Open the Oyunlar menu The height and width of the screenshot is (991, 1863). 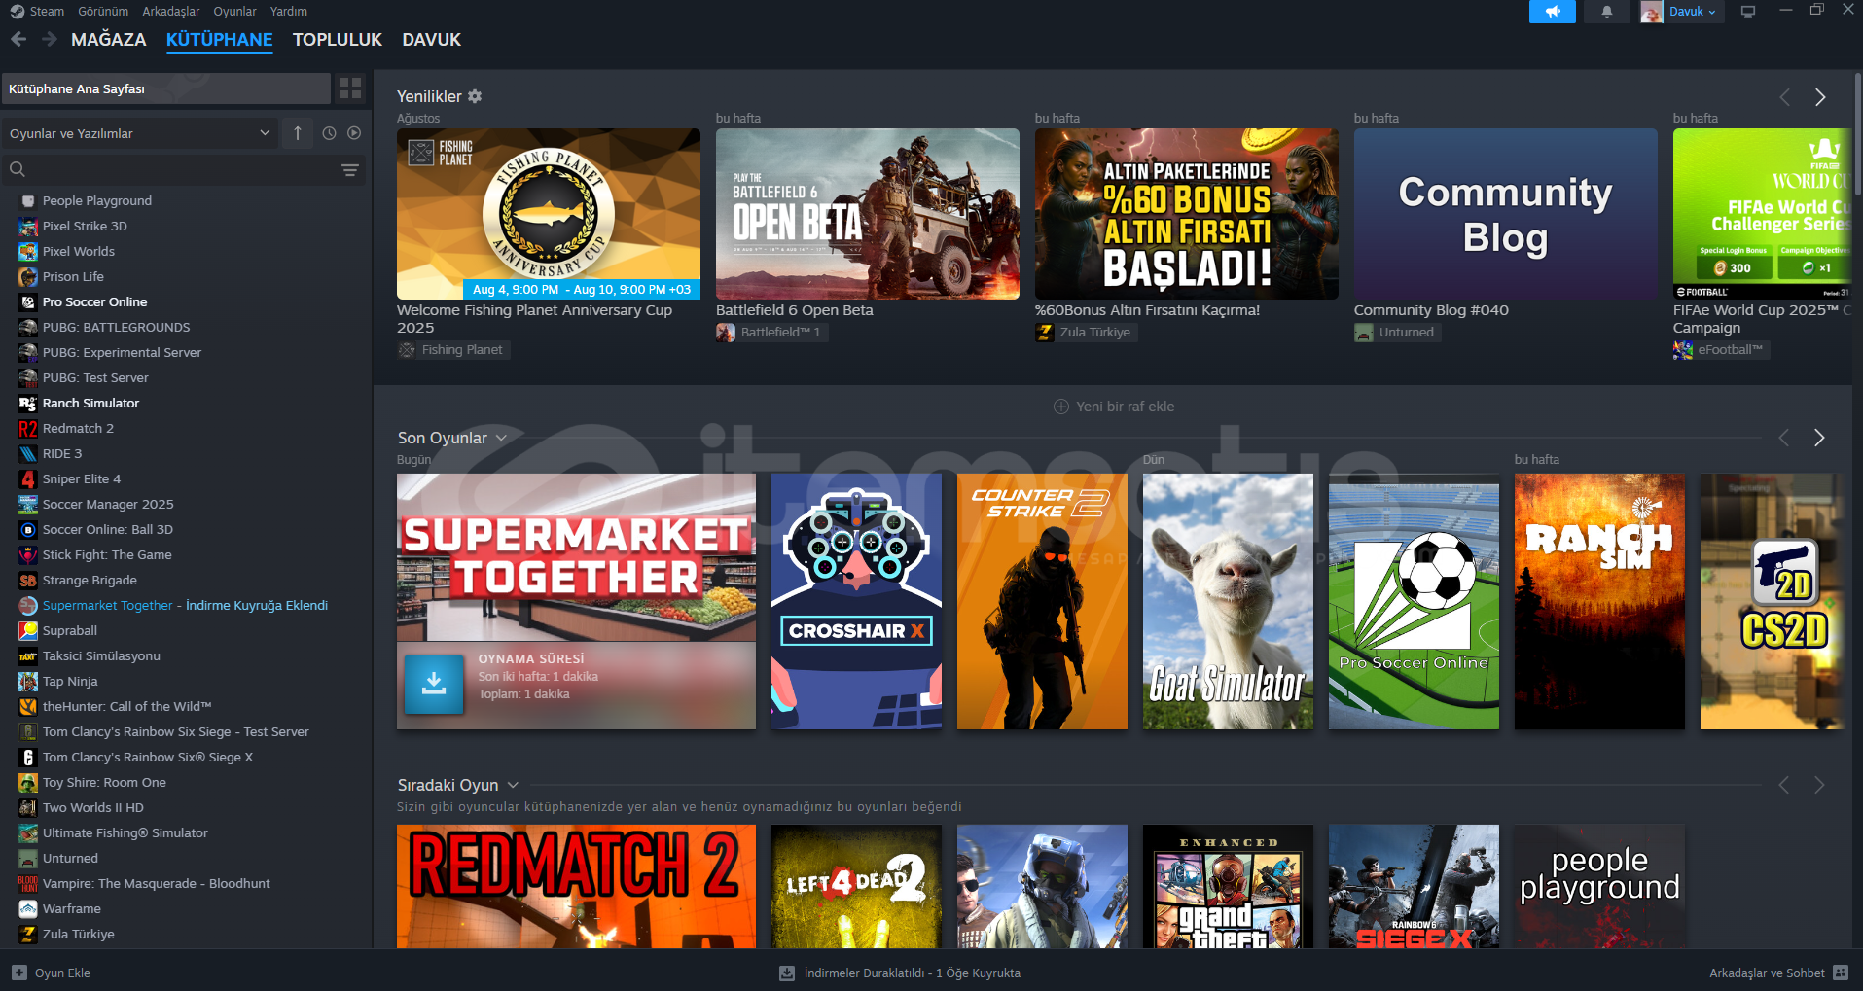click(x=235, y=12)
